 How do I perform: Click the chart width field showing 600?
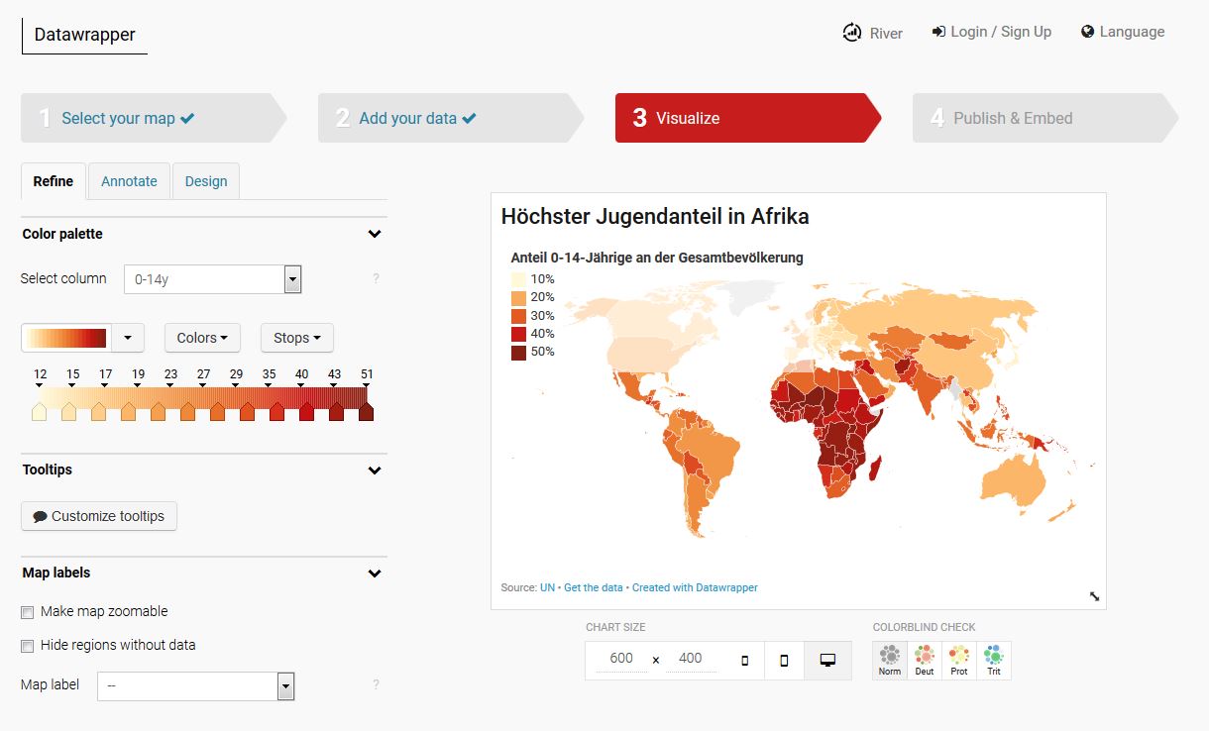621,659
